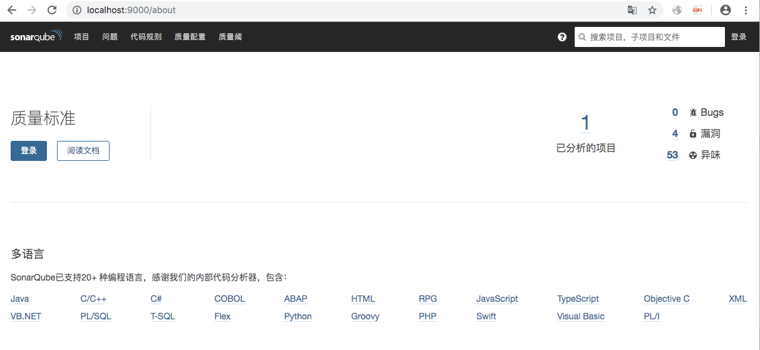Viewport: 760px width, 350px height.
Task: Click the vulnerabilities count 4
Action: coord(675,134)
